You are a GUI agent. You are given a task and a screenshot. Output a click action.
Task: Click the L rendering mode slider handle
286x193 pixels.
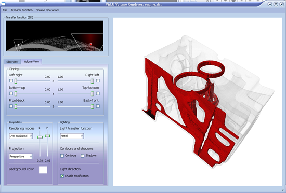(x=40, y=137)
